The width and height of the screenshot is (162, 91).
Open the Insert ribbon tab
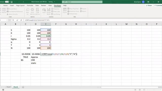point(12,6)
